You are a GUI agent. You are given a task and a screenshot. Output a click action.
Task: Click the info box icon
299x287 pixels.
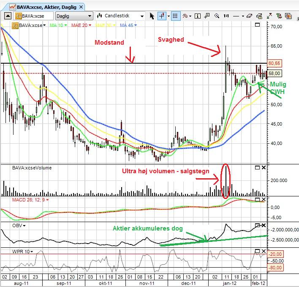coord(197,16)
